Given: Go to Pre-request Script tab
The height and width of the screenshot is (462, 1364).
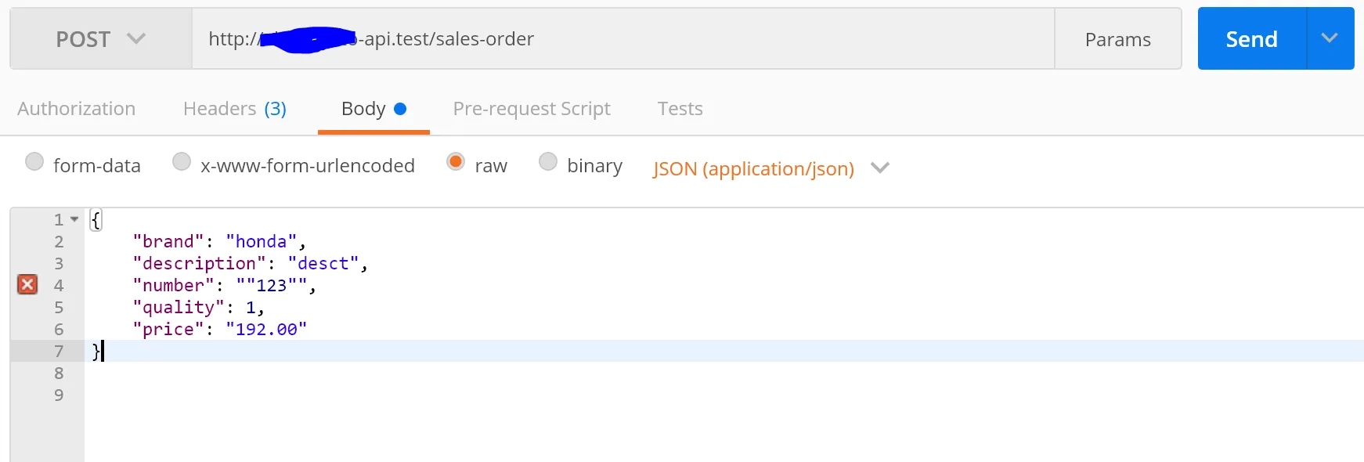Looking at the screenshot, I should 532,109.
